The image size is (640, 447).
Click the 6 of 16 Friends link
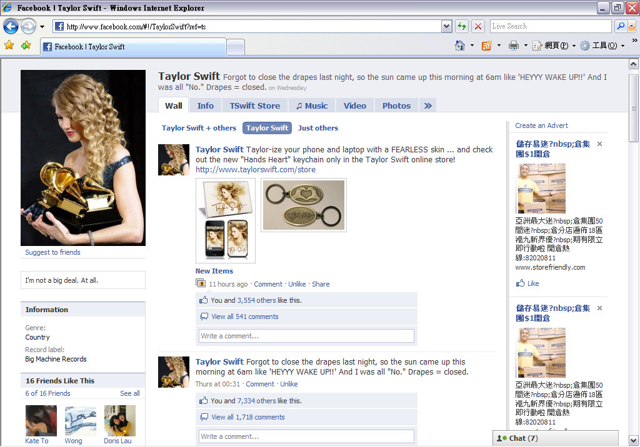pos(47,393)
